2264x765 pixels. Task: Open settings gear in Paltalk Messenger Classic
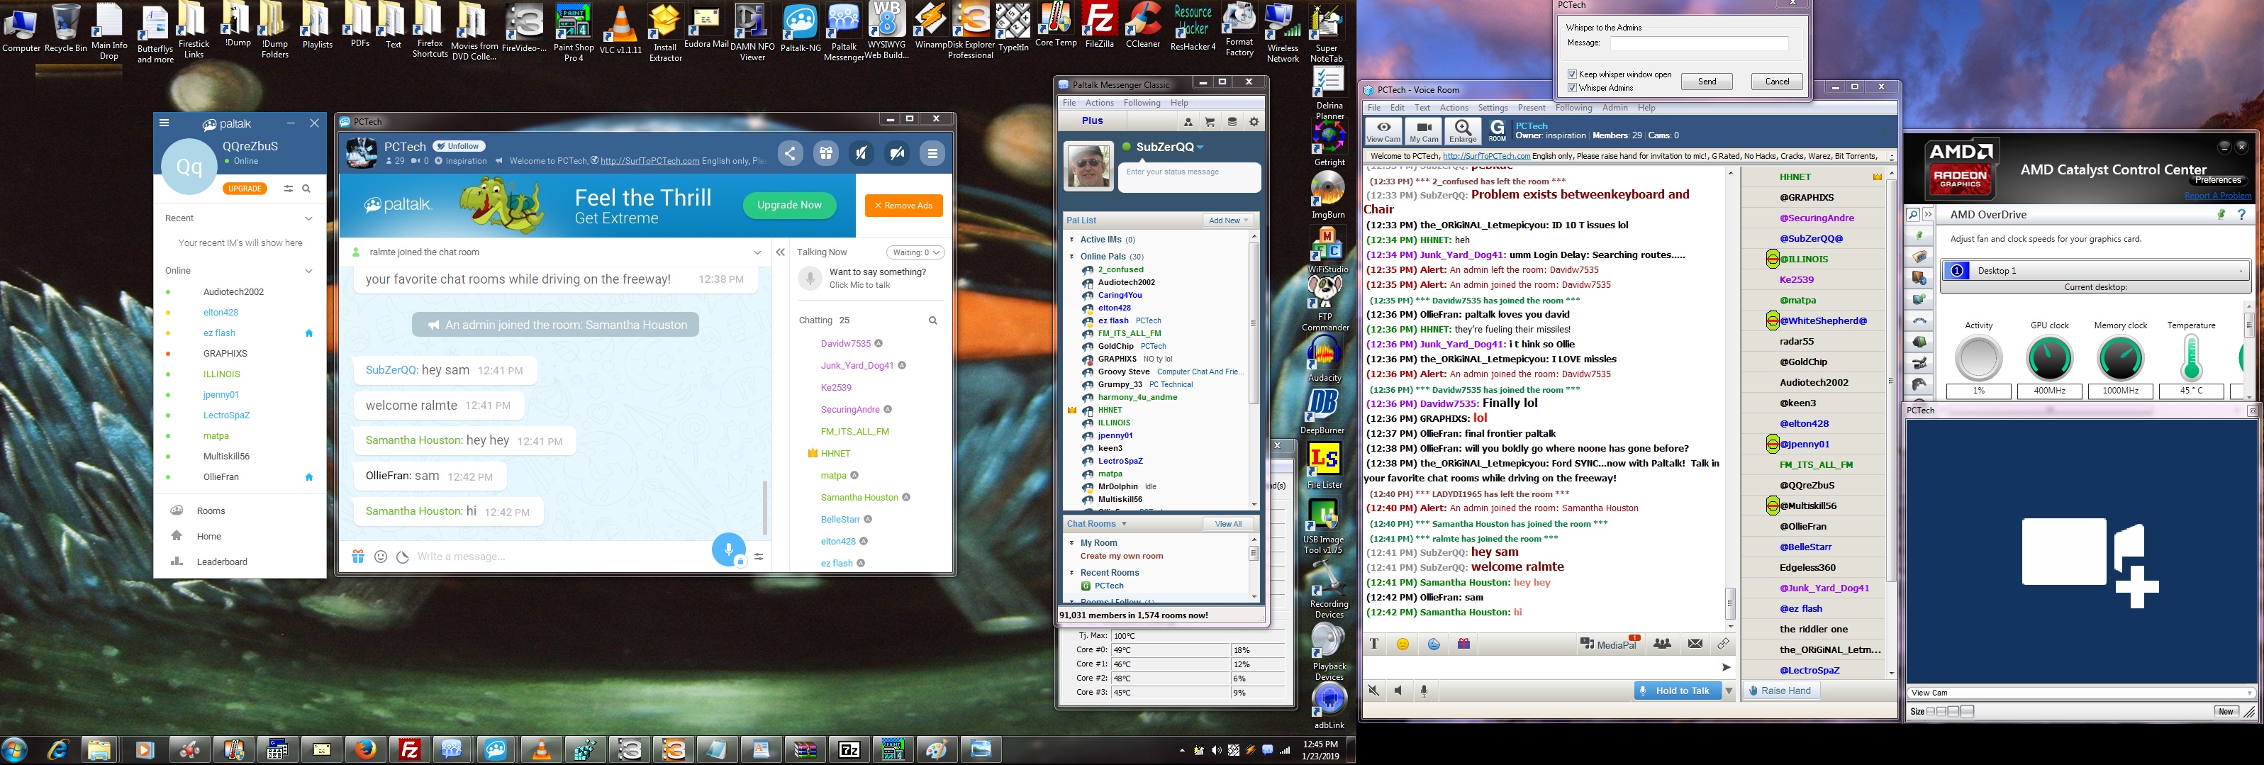coord(1254,122)
